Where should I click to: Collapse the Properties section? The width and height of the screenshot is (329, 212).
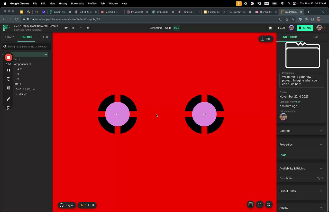[321, 145]
